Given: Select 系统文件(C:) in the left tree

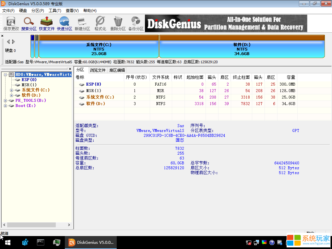Looking at the screenshot, I should pyautogui.click(x=36, y=90).
